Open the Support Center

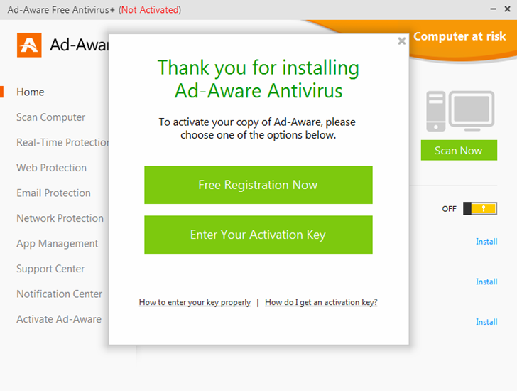click(x=50, y=269)
